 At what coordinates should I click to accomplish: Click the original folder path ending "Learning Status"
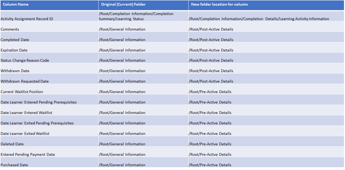tap(136, 16)
